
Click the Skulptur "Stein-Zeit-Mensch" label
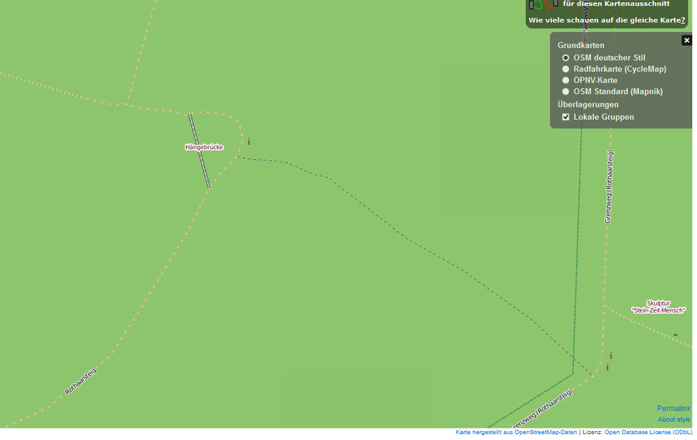[x=658, y=307]
